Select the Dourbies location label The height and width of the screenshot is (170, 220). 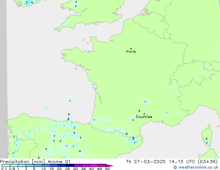tap(144, 117)
